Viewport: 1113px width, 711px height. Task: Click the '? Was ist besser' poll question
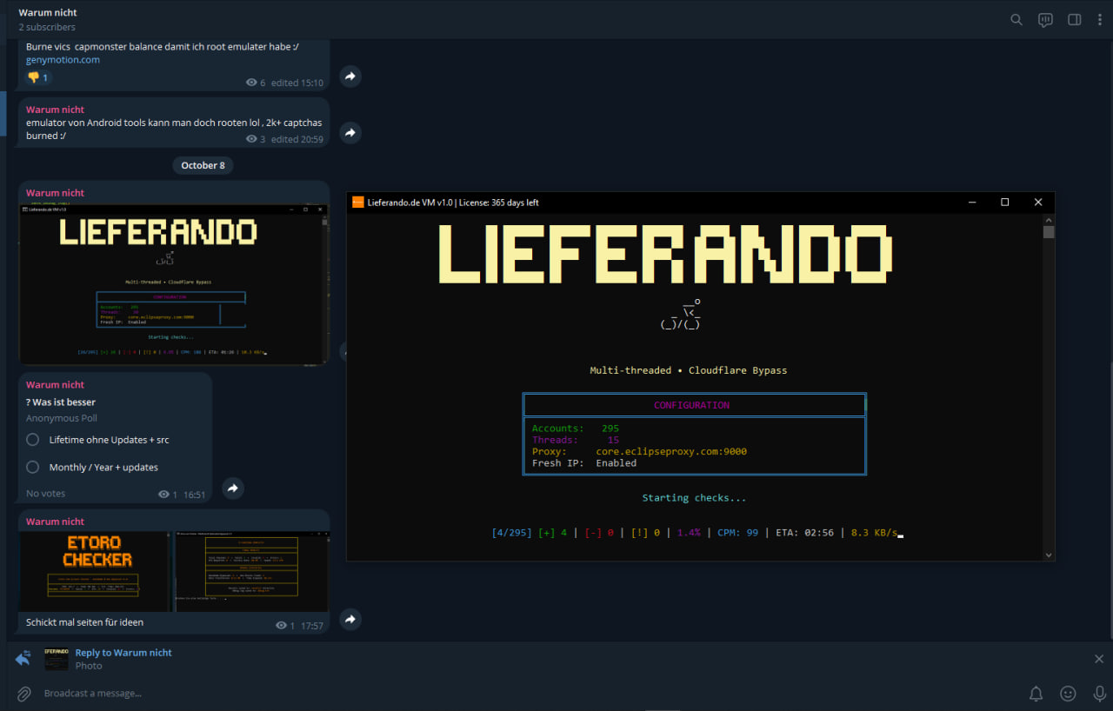pyautogui.click(x=61, y=402)
